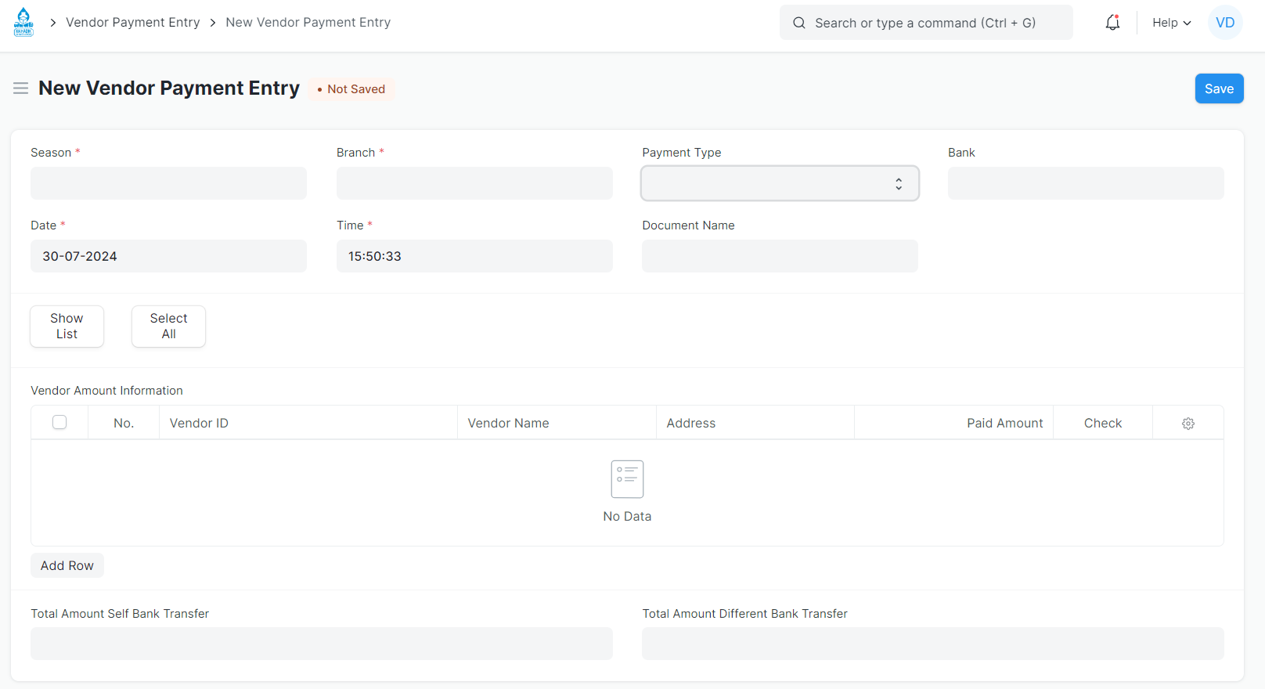
Task: Open the Payment Type dropdown
Action: (x=780, y=183)
